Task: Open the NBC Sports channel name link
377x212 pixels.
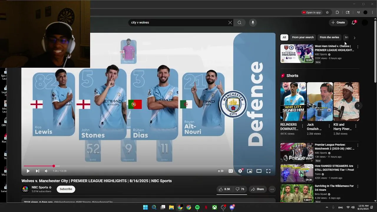Action: click(40, 187)
